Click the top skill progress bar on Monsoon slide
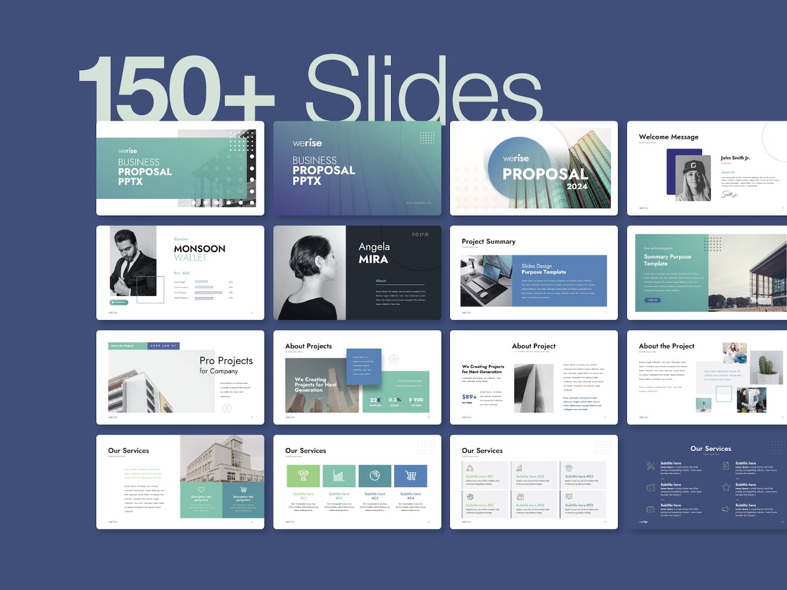Viewport: 787px width, 590px height. (x=201, y=282)
